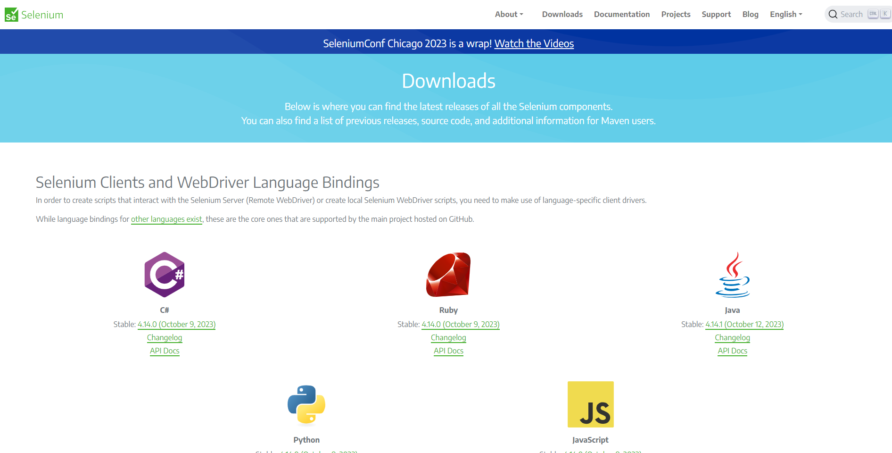This screenshot has height=453, width=892.
Task: Open the C# API Docs link
Action: (x=165, y=351)
